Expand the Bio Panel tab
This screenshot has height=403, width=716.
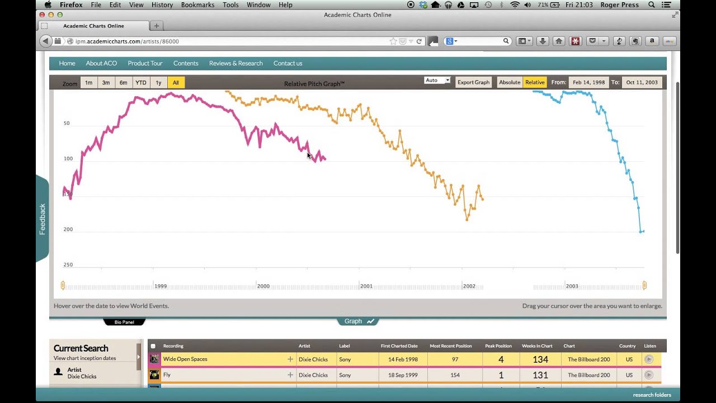(x=124, y=322)
